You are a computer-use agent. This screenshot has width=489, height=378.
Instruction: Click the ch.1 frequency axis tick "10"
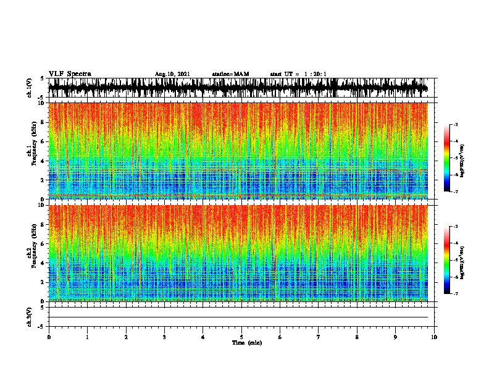(x=42, y=103)
